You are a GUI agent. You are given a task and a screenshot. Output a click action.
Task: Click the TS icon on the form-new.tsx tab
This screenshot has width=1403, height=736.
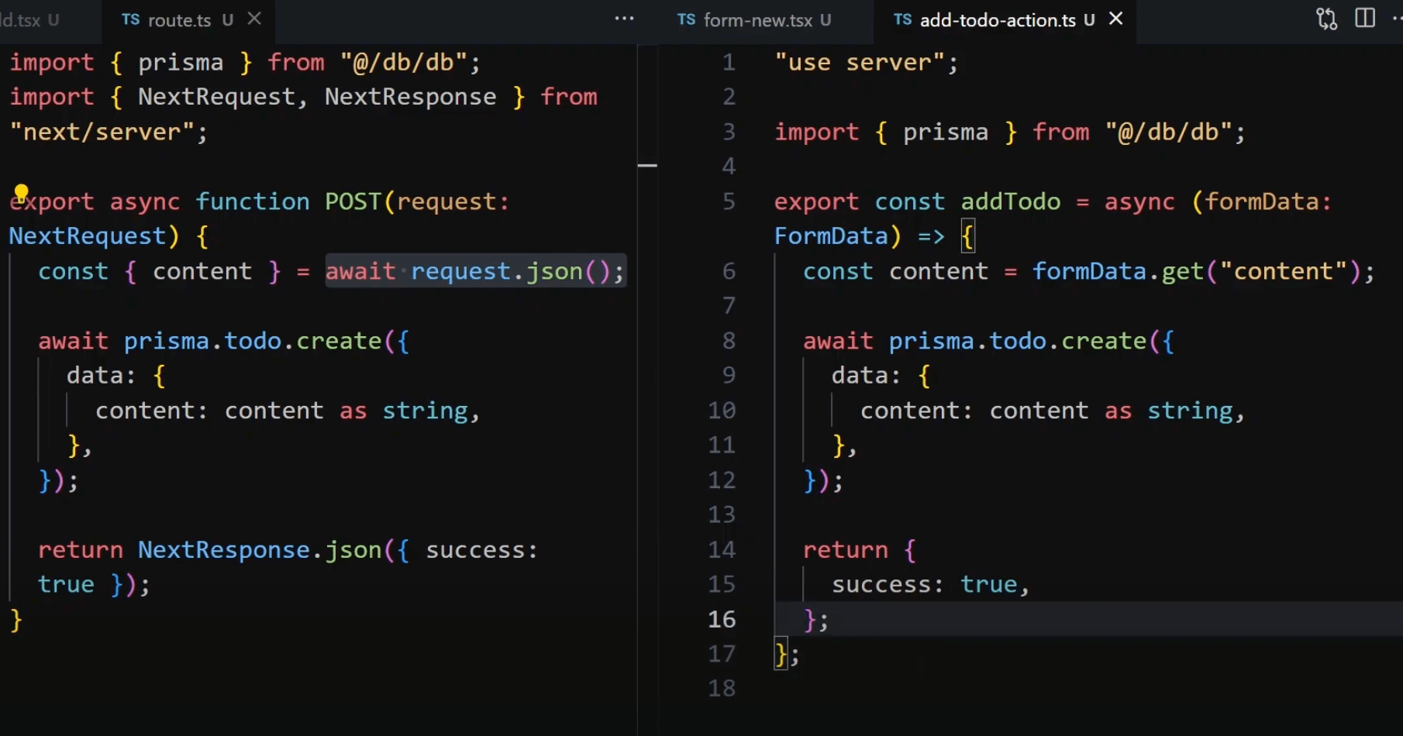click(x=685, y=20)
